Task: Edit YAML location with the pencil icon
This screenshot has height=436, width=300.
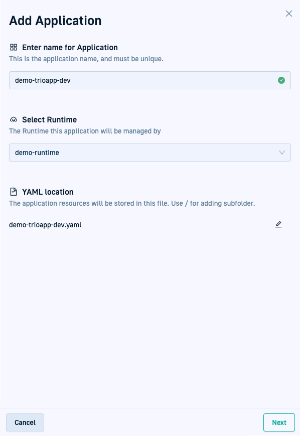Action: tap(278, 224)
